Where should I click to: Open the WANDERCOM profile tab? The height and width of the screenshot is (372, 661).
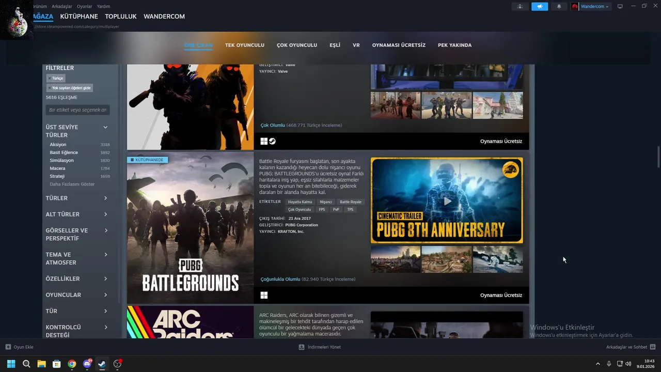164,17
